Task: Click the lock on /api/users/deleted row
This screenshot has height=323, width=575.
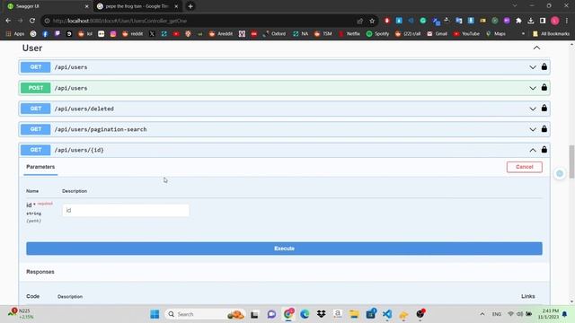Action: 544,108
